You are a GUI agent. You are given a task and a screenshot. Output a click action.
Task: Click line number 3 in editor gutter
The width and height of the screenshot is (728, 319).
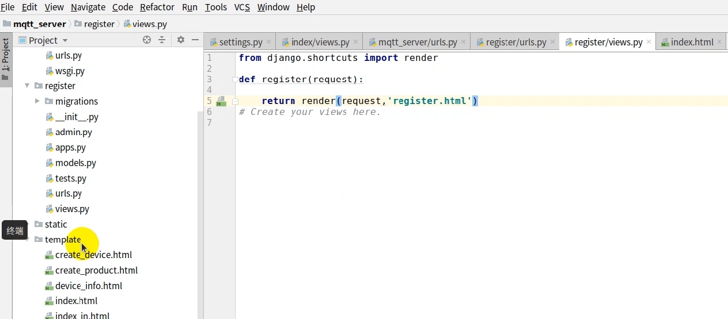click(209, 79)
